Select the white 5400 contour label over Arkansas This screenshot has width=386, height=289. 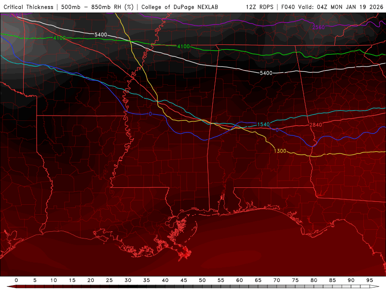point(101,35)
